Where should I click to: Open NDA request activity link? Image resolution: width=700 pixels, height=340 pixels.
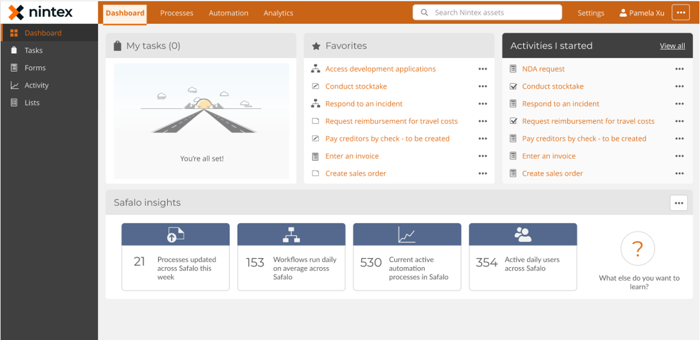544,69
